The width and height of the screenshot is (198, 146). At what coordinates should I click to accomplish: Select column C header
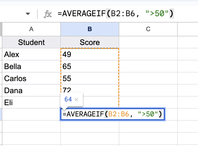point(148,29)
